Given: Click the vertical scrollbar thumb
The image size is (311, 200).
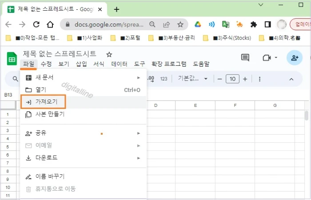Looking at the screenshot, I should 307,116.
